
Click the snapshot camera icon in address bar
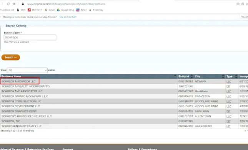click(x=238, y=4)
